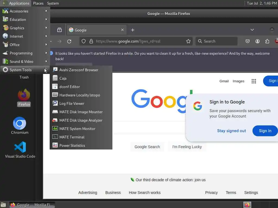Click I'm Feeling Lucky button
This screenshot has height=208, width=278.
[187, 147]
